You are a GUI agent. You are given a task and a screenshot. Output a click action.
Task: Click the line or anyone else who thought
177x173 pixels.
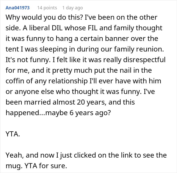[x=80, y=91]
